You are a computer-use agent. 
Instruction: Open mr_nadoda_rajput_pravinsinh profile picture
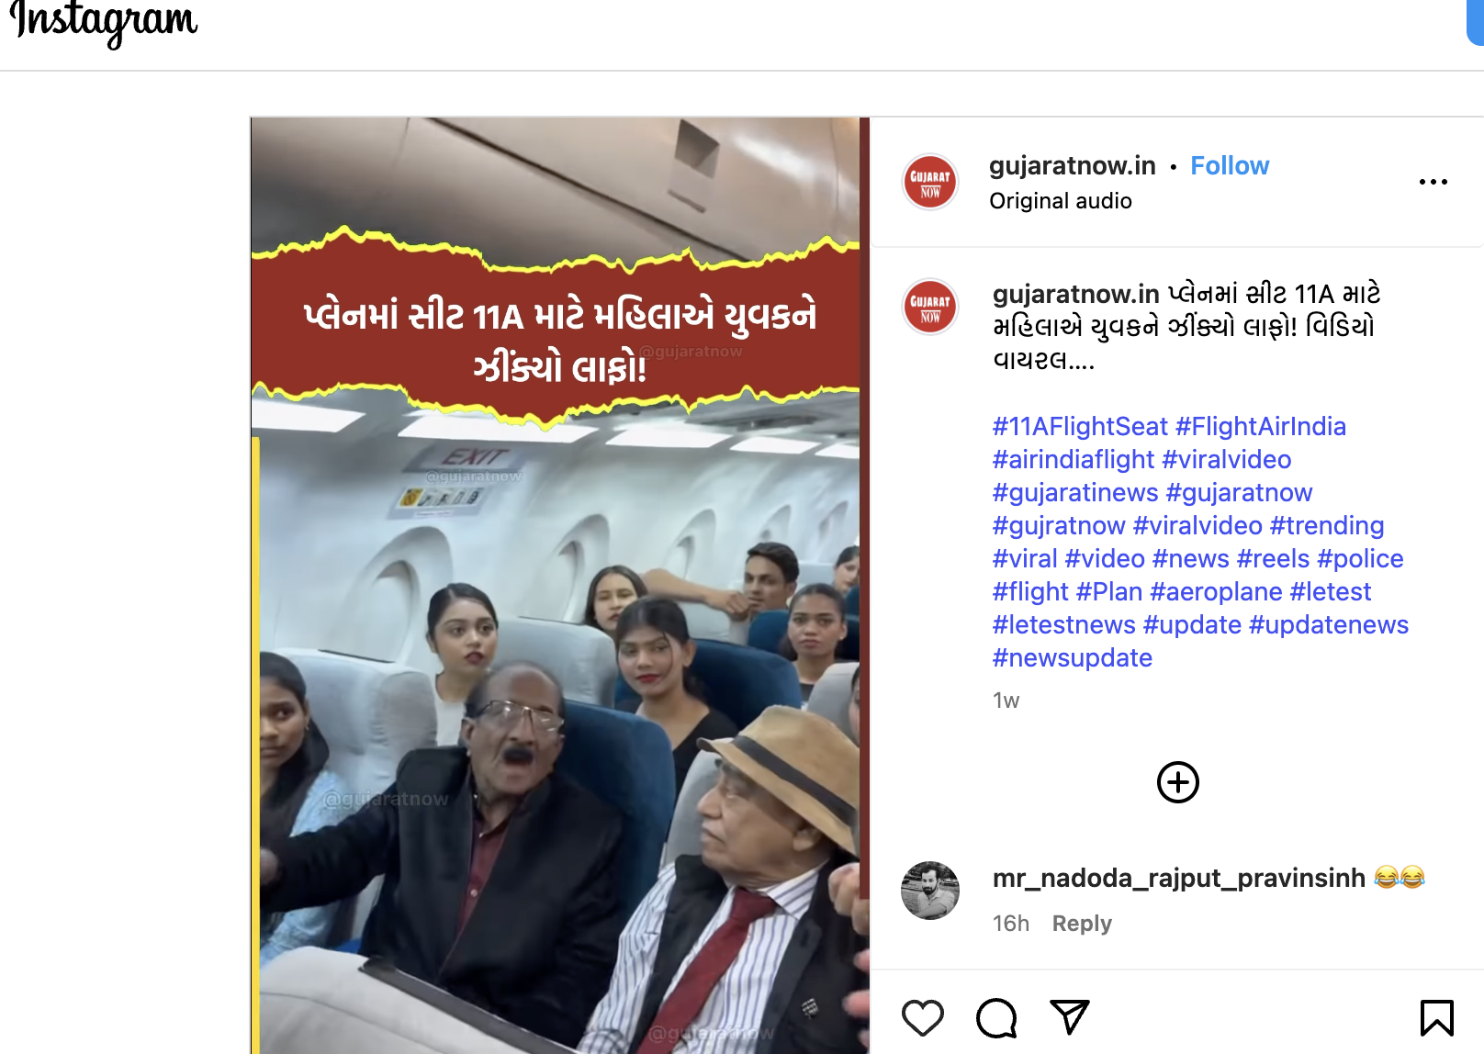click(930, 891)
